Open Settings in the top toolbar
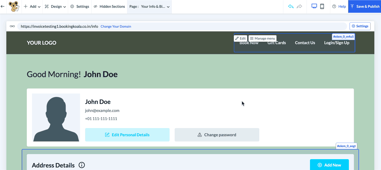Image resolution: width=381 pixels, height=170 pixels. click(80, 6)
